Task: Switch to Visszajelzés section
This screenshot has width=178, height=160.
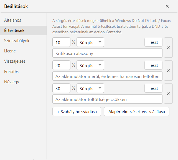Action: [x=23, y=61]
